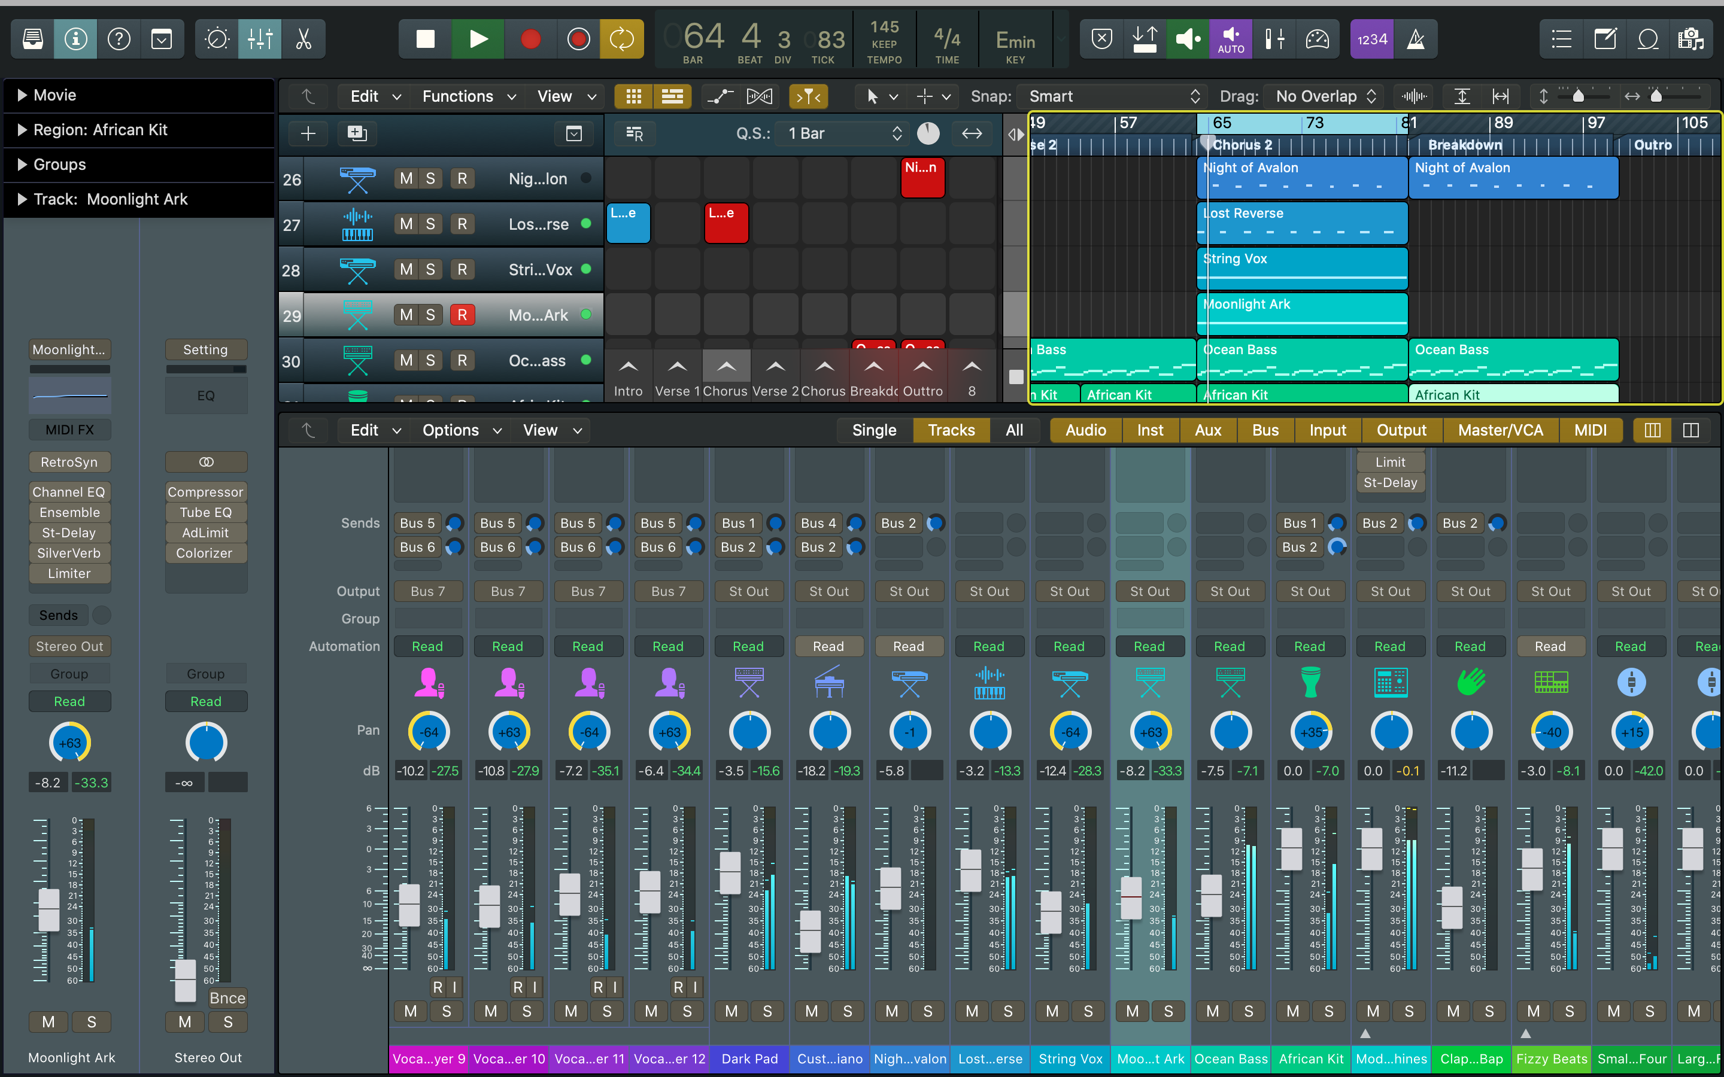Open the Mixer via toolbar icon
Screen dimensions: 1724x1077
tap(259, 39)
